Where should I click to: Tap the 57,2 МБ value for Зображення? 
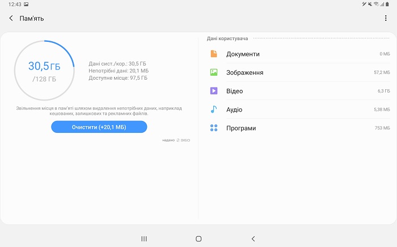[x=382, y=72]
